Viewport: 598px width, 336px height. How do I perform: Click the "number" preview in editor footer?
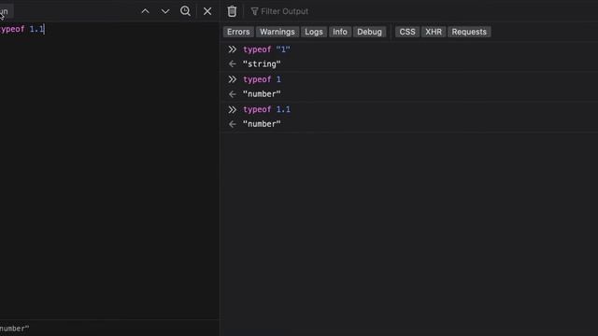click(x=15, y=329)
